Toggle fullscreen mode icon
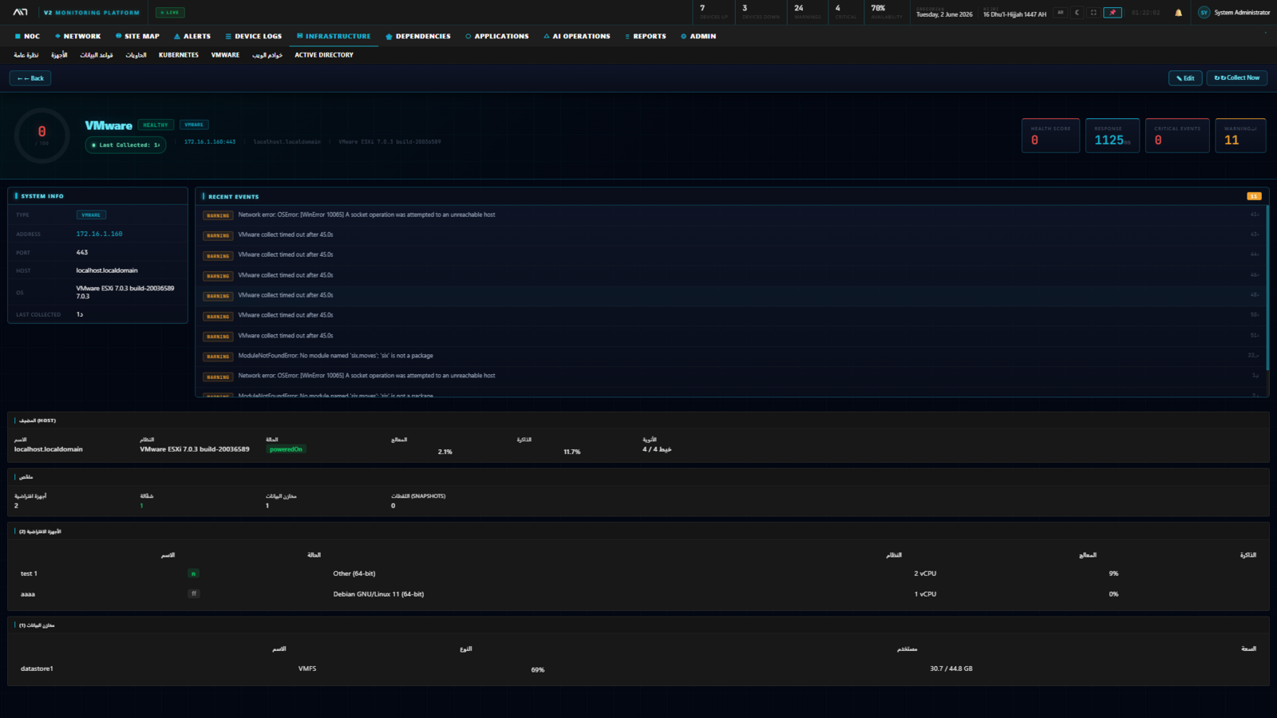Screen dimensions: 1277x718 pyautogui.click(x=1093, y=13)
